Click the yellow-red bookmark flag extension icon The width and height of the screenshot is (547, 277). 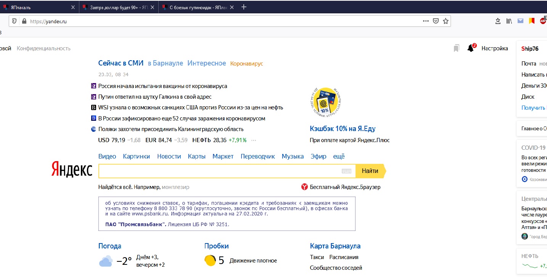coord(531,21)
